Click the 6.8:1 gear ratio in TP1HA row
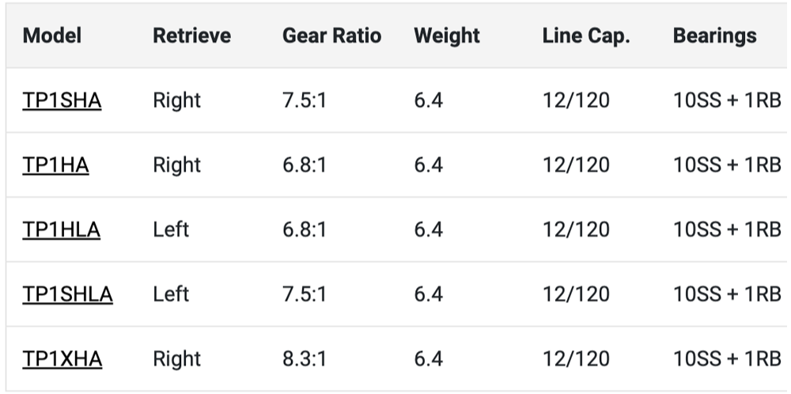Viewport: 791px width, 394px height. pyautogui.click(x=305, y=165)
